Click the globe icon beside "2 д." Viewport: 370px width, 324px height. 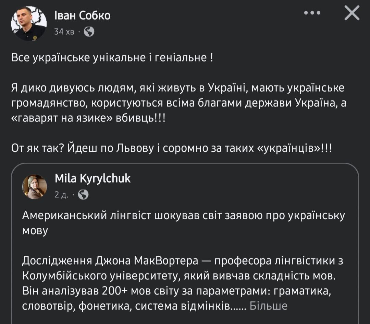[x=83, y=195]
